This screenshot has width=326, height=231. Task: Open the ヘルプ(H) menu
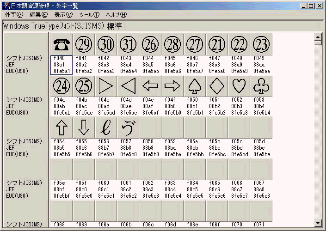point(117,15)
